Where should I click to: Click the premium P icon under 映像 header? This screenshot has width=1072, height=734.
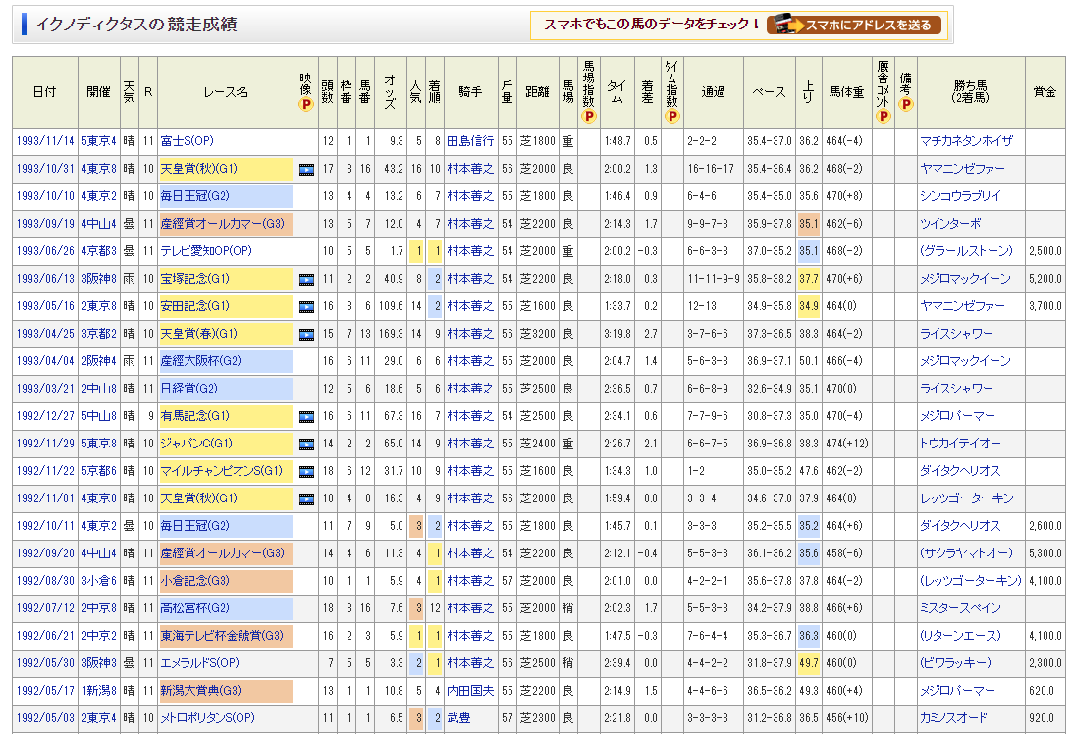tap(306, 104)
